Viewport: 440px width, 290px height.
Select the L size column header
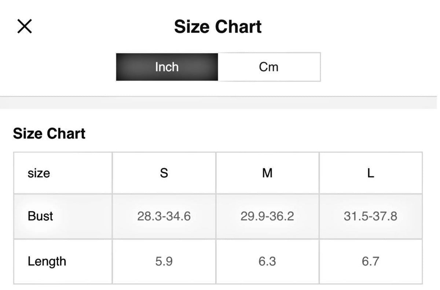point(371,173)
